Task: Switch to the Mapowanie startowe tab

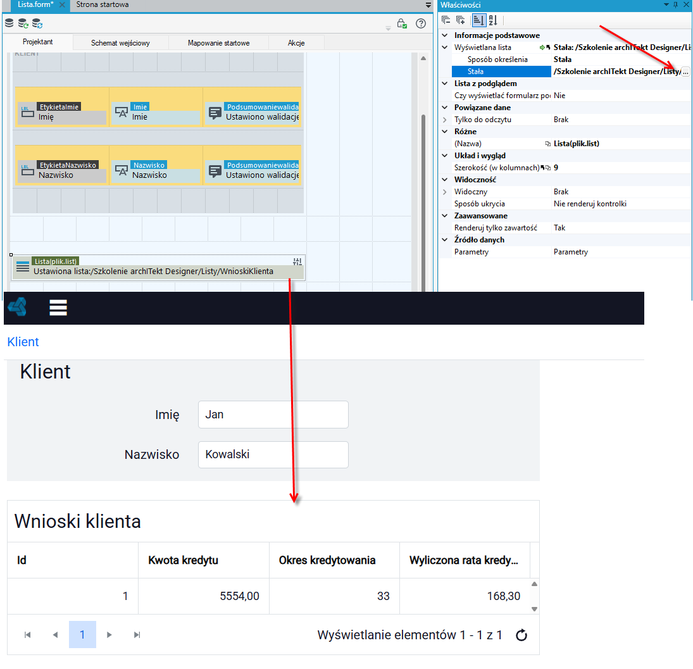Action: coord(219,43)
